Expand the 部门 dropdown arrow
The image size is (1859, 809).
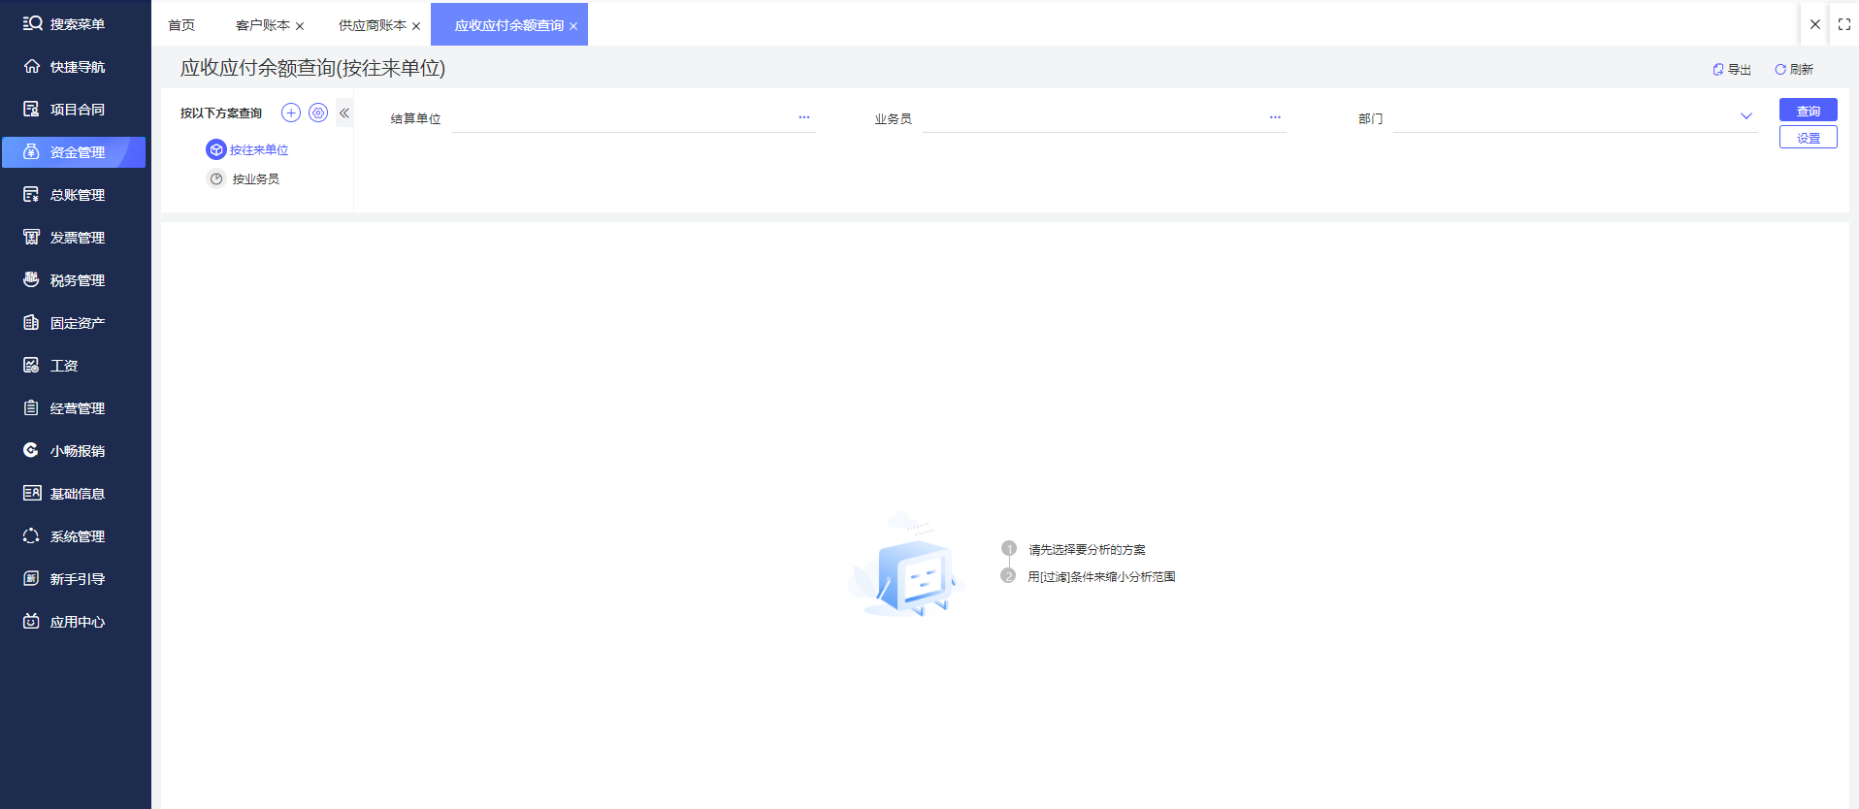click(x=1746, y=116)
